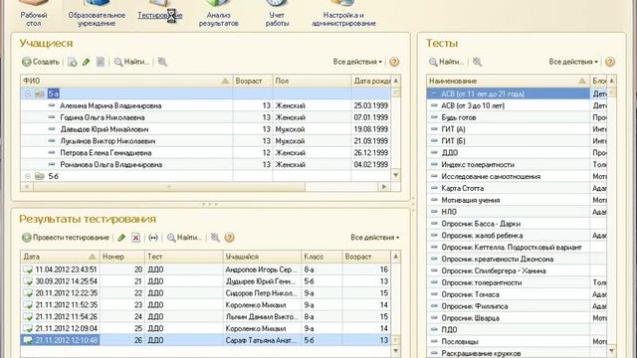Click the green pencil edit icon in Учащиеся toolbar
The width and height of the screenshot is (637, 358).
click(87, 62)
